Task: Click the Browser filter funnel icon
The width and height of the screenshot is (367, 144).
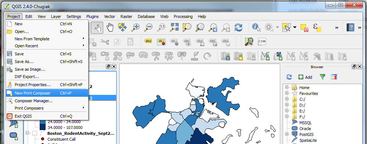Action: coord(323,77)
